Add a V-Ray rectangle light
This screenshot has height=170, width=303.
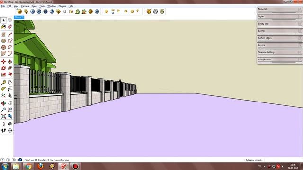point(113,11)
